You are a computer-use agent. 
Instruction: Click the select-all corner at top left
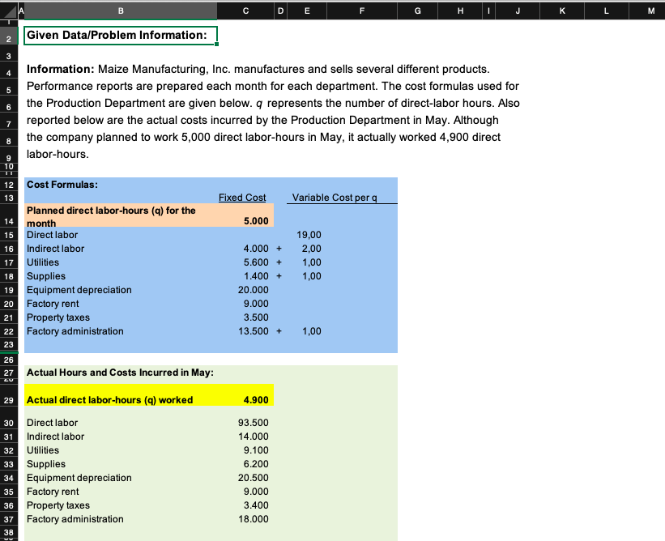click(8, 11)
